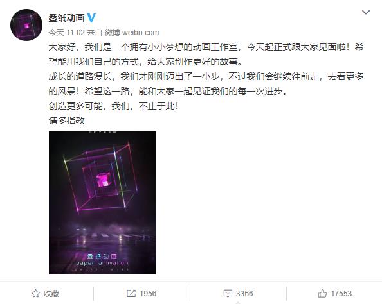The height and width of the screenshot is (304, 382).
Task: Click the 请多指教 closing line
Action: click(66, 121)
